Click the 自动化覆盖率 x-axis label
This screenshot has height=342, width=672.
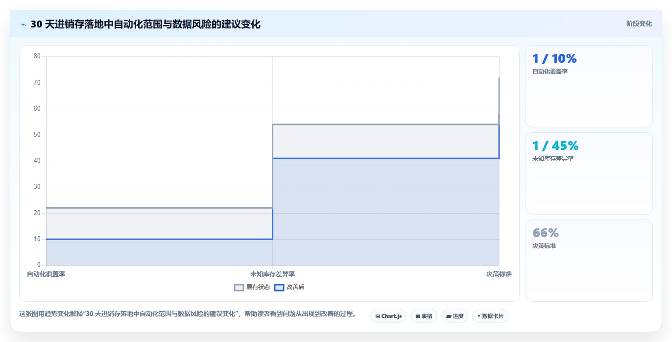coord(46,274)
